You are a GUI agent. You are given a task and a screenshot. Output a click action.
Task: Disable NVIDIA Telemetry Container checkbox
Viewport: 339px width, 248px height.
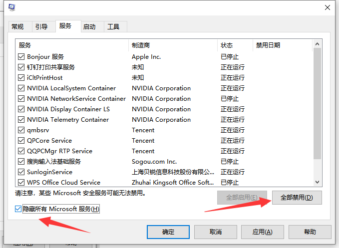coord(21,119)
